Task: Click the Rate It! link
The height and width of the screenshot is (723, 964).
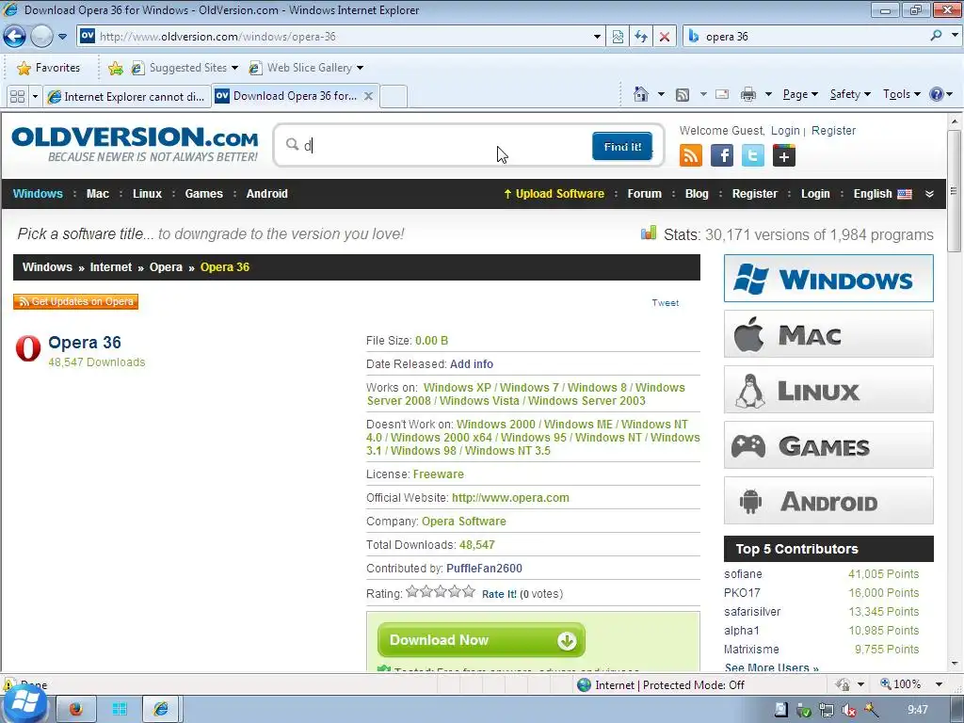Action: pyautogui.click(x=499, y=594)
